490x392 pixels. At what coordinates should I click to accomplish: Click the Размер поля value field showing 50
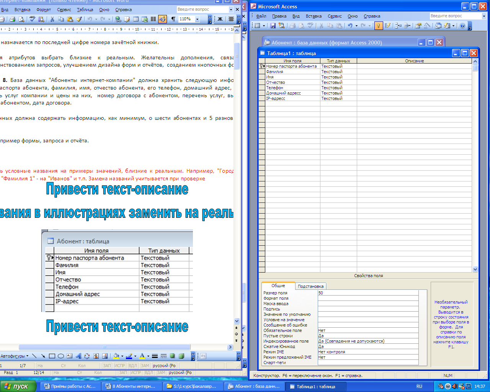368,293
